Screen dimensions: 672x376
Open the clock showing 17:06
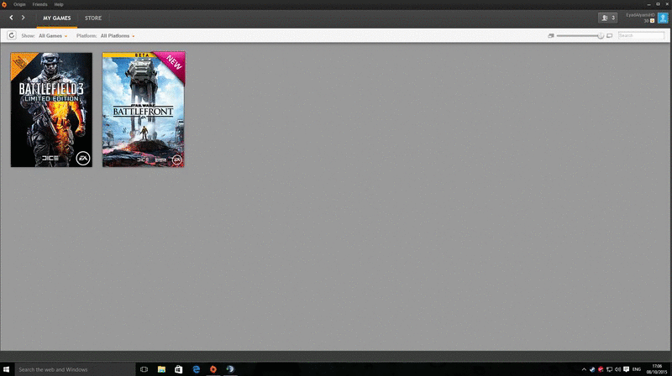pos(657,369)
